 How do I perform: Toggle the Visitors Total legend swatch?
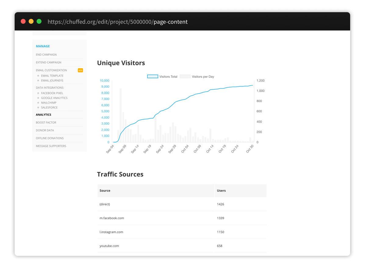[x=152, y=77]
